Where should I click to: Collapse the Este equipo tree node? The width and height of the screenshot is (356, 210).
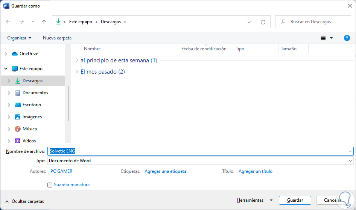(x=6, y=69)
